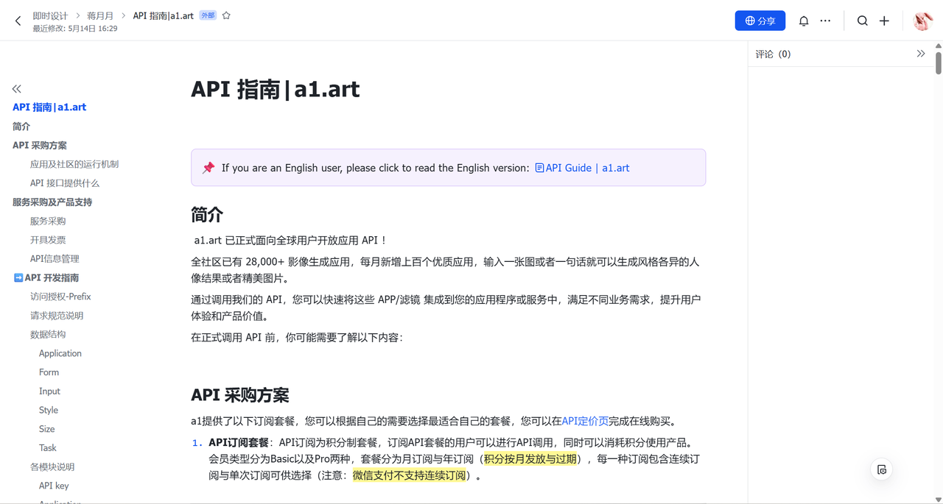Open the API定价页 link
The image size is (943, 504).
pos(585,422)
